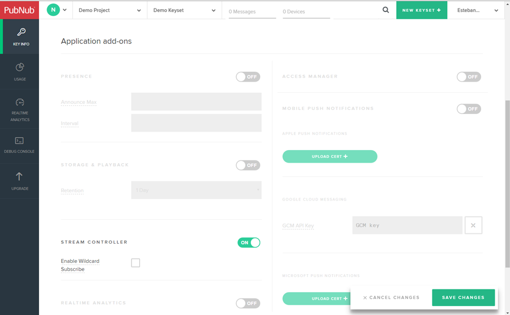Enable the Access Manager toggle

(x=469, y=77)
